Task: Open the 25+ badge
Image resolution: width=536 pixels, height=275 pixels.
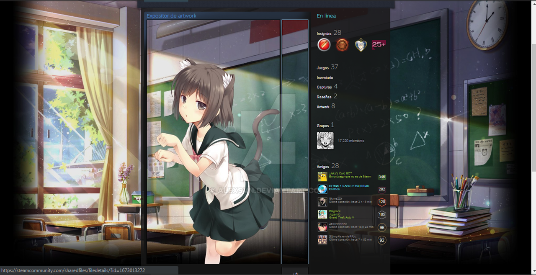Action: pyautogui.click(x=379, y=44)
